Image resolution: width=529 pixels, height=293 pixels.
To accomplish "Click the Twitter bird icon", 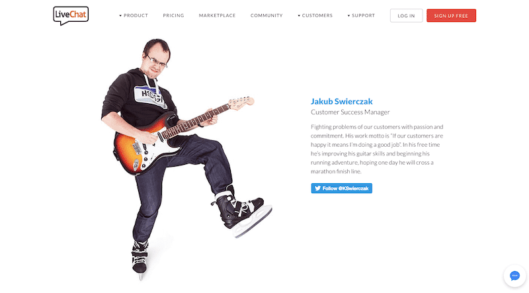I will [317, 188].
